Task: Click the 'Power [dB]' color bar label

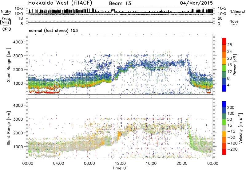Action: tap(235, 65)
